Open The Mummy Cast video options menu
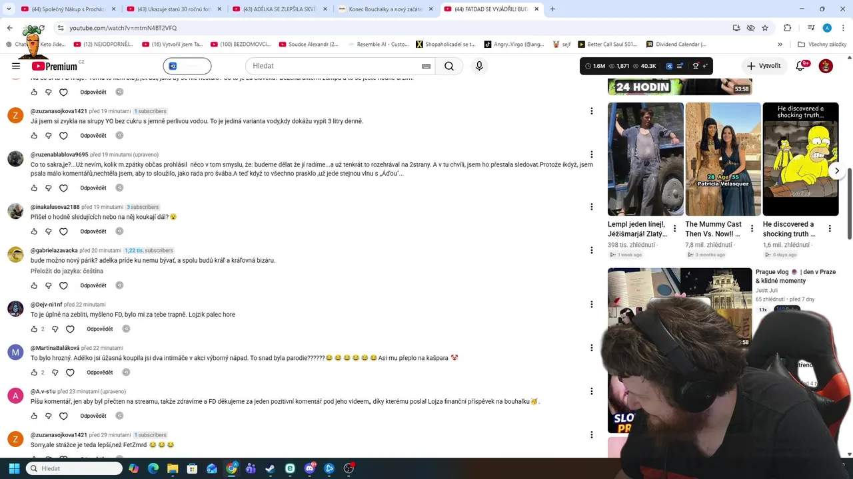Image resolution: width=853 pixels, height=479 pixels. (752, 229)
